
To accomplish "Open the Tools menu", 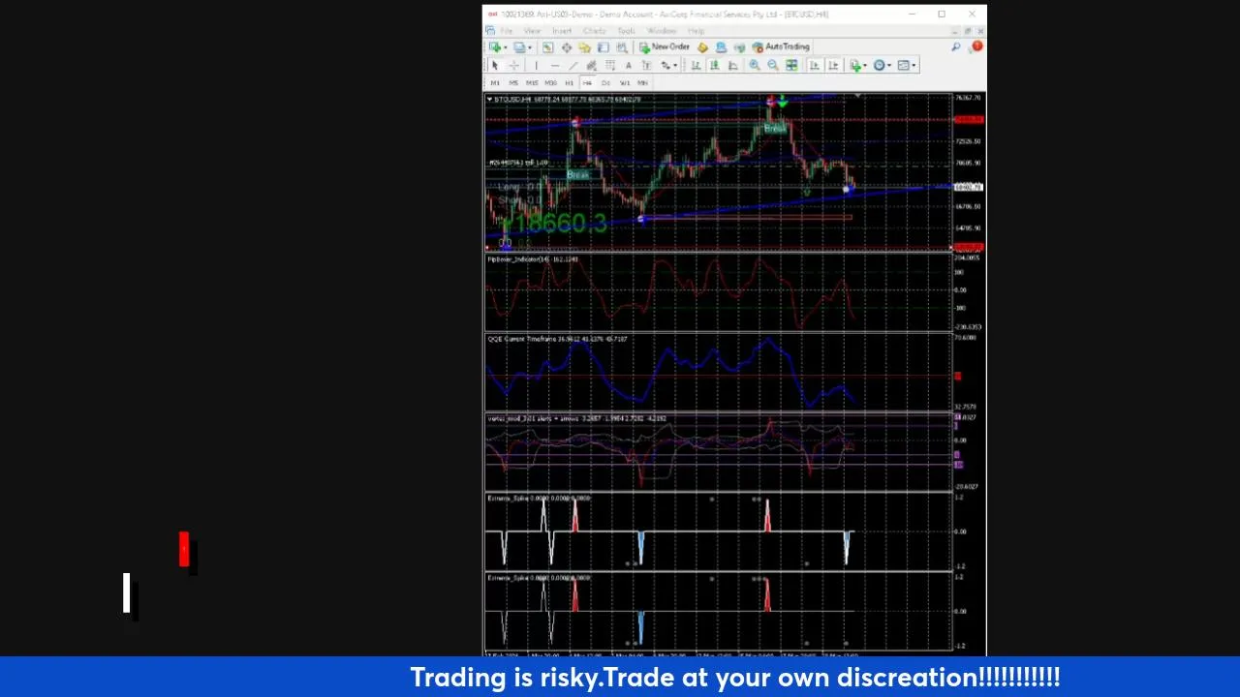I will tap(626, 31).
